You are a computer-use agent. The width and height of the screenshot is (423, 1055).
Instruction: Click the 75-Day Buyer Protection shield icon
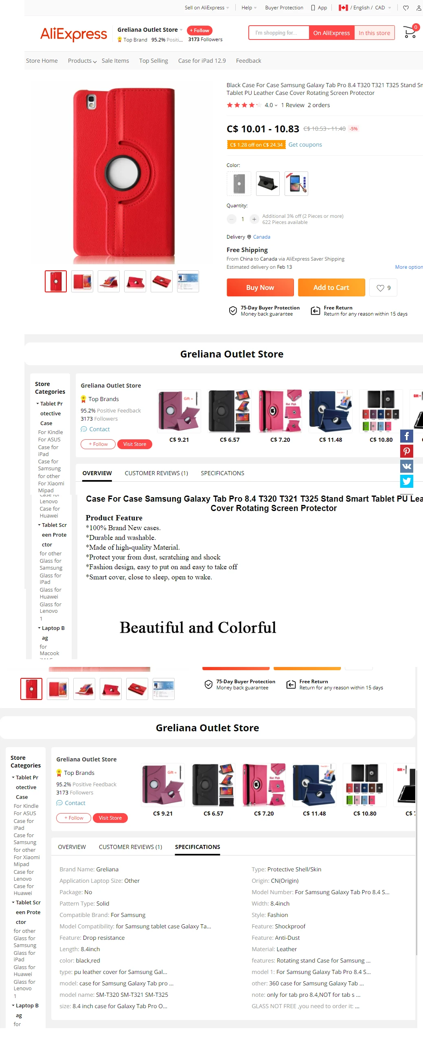232,311
